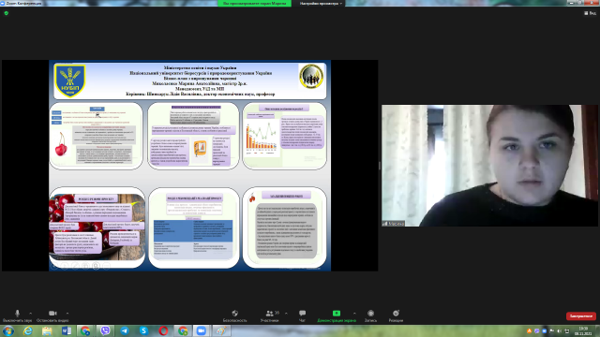The height and width of the screenshot is (337, 600).
Task: Open the Participants panel
Action: click(x=269, y=315)
